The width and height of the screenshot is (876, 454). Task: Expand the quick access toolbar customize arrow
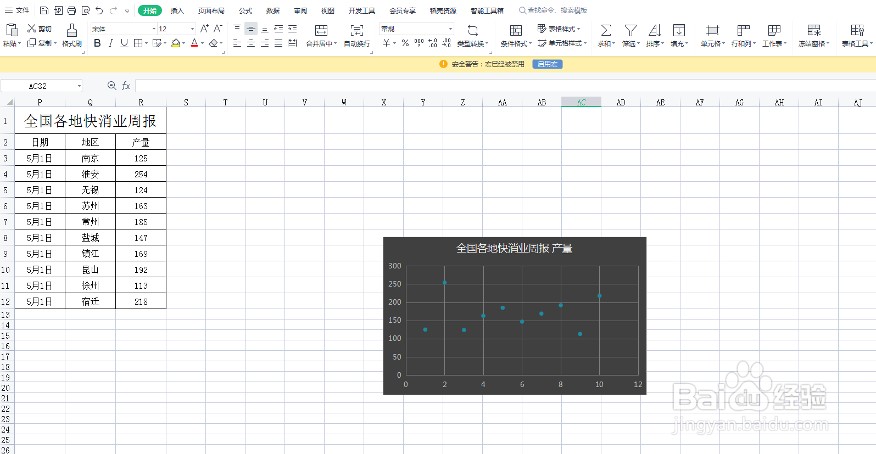(x=127, y=10)
